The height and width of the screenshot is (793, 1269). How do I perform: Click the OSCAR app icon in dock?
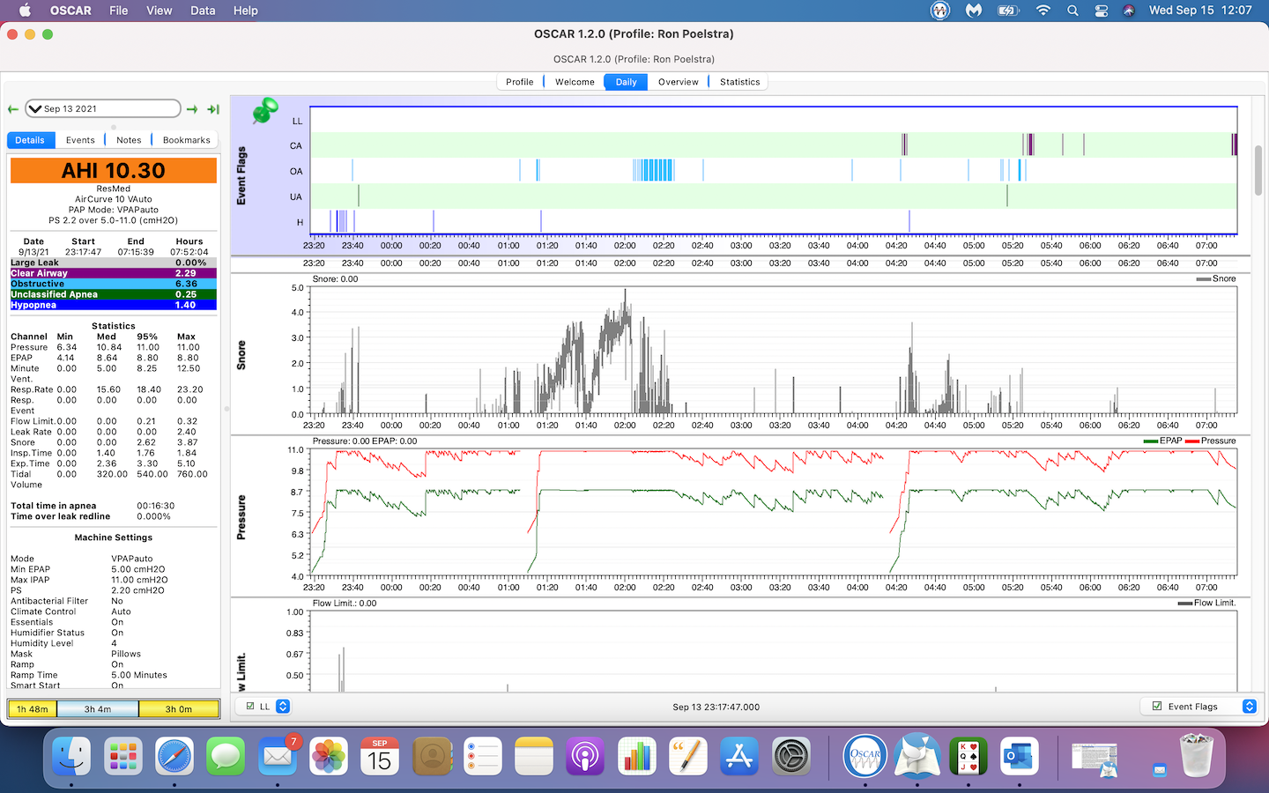click(865, 756)
